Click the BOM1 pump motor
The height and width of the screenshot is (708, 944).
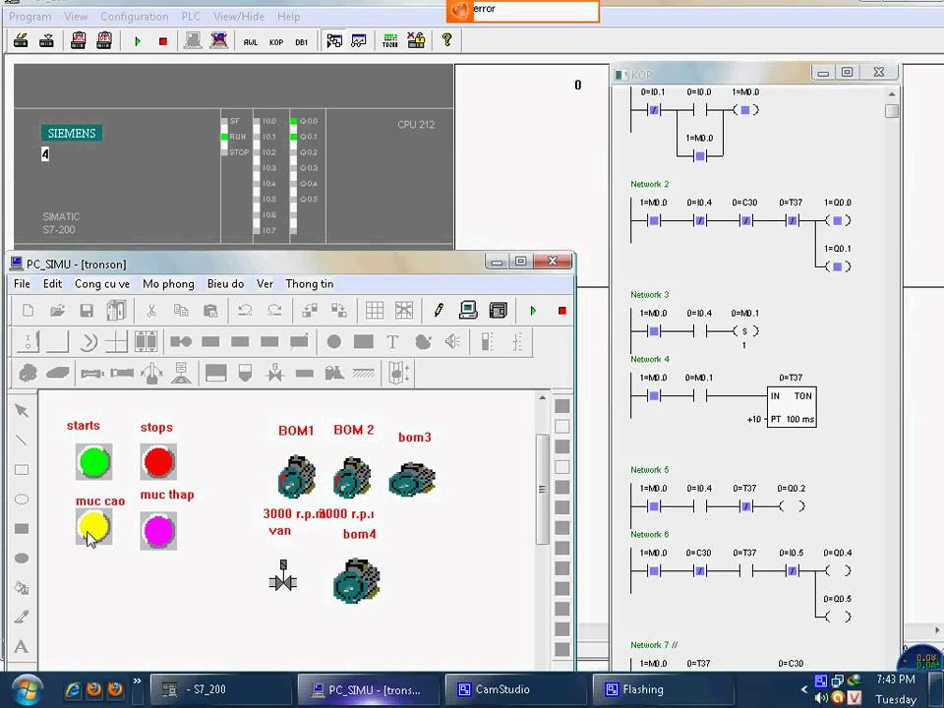click(297, 476)
